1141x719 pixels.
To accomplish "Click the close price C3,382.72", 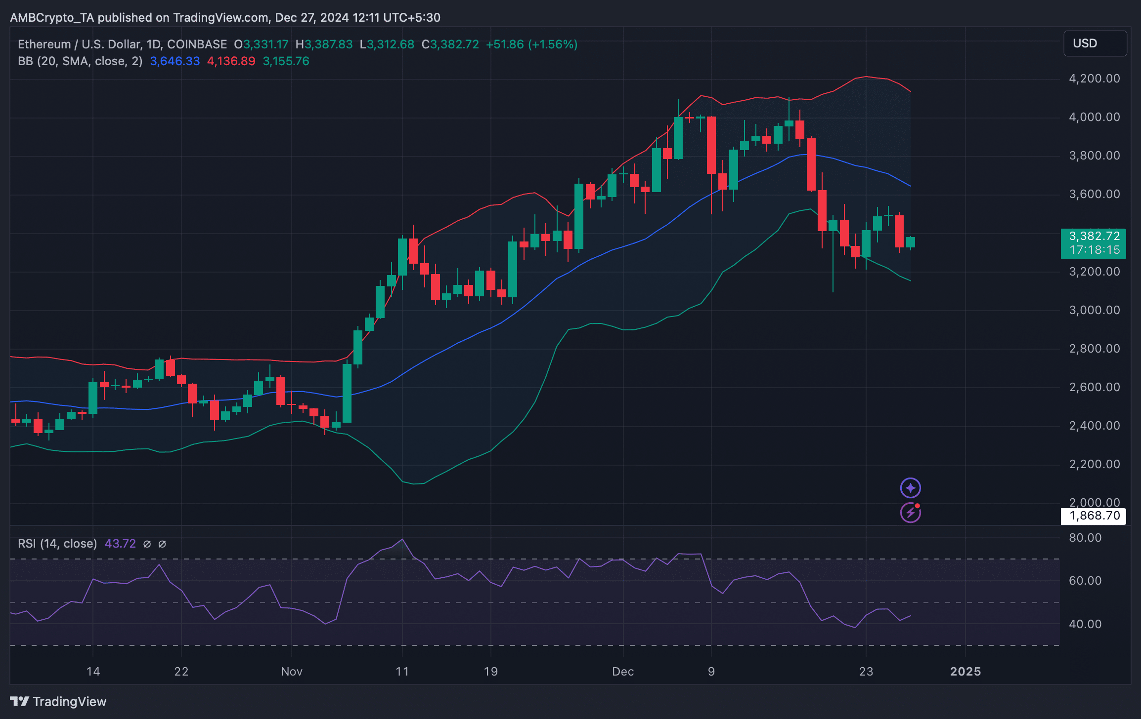I will coord(450,44).
